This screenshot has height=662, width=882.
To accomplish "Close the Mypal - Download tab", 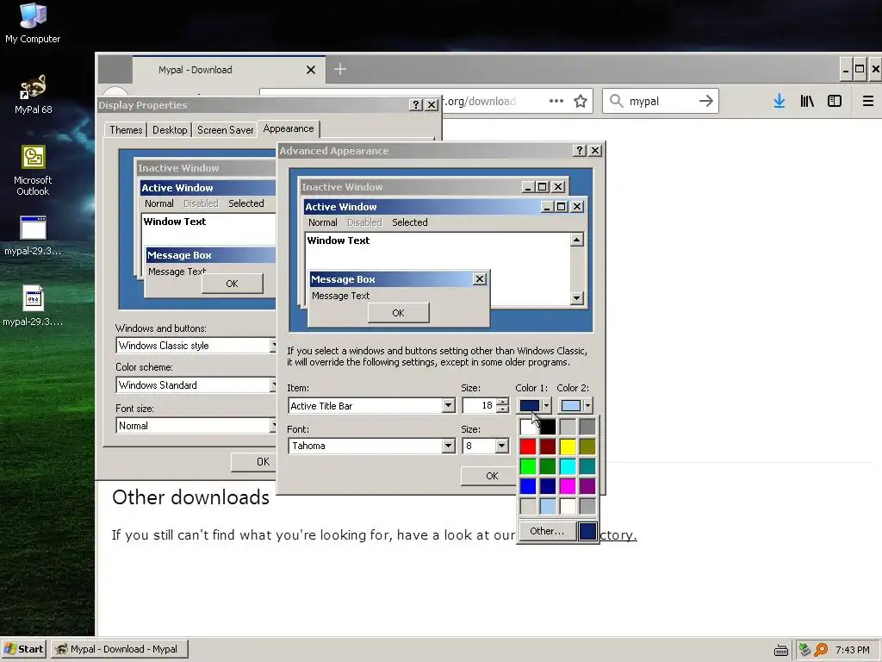I will click(x=310, y=70).
